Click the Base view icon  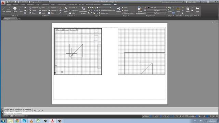pyautogui.click(x=197, y=10)
